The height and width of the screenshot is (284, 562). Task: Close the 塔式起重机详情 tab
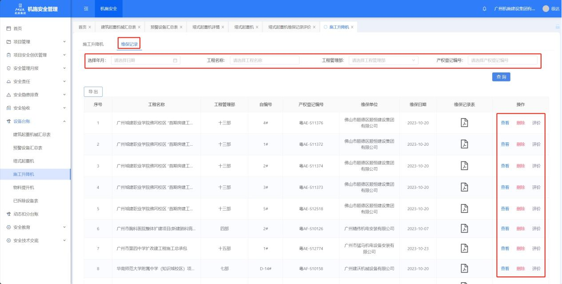[x=223, y=27]
